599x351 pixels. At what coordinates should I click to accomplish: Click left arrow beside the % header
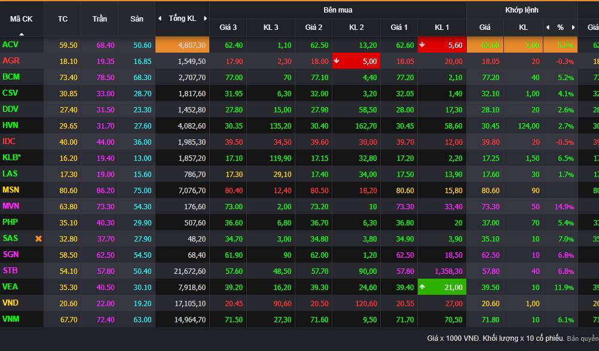click(548, 28)
